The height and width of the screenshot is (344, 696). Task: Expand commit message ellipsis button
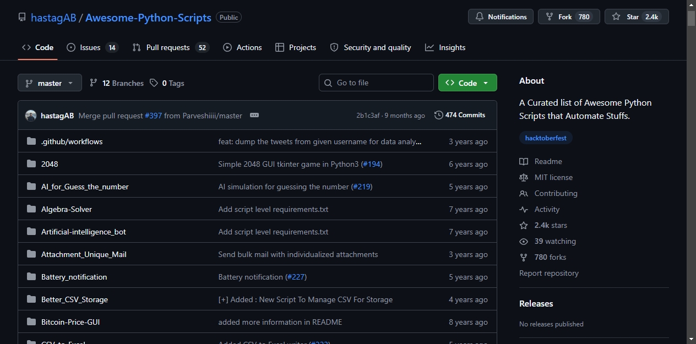coord(254,115)
